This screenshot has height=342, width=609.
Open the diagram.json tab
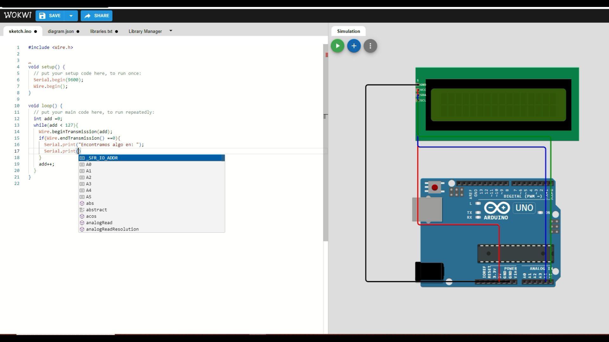(x=63, y=31)
